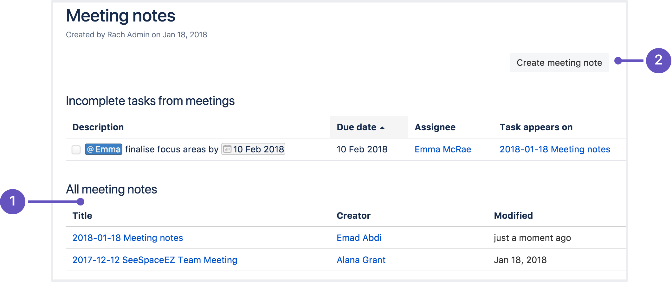Open Emma McRae's profile link
This screenshot has height=282, width=672.
(x=443, y=149)
